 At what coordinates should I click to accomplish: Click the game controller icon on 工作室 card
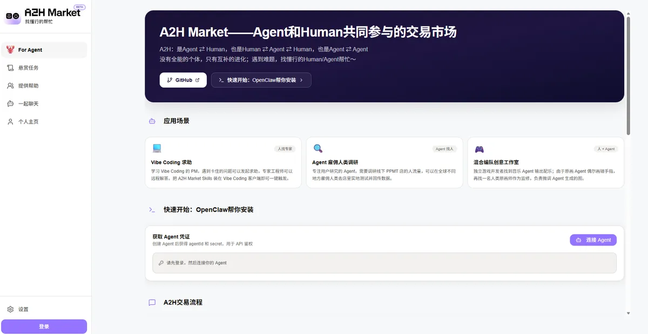coord(479,149)
